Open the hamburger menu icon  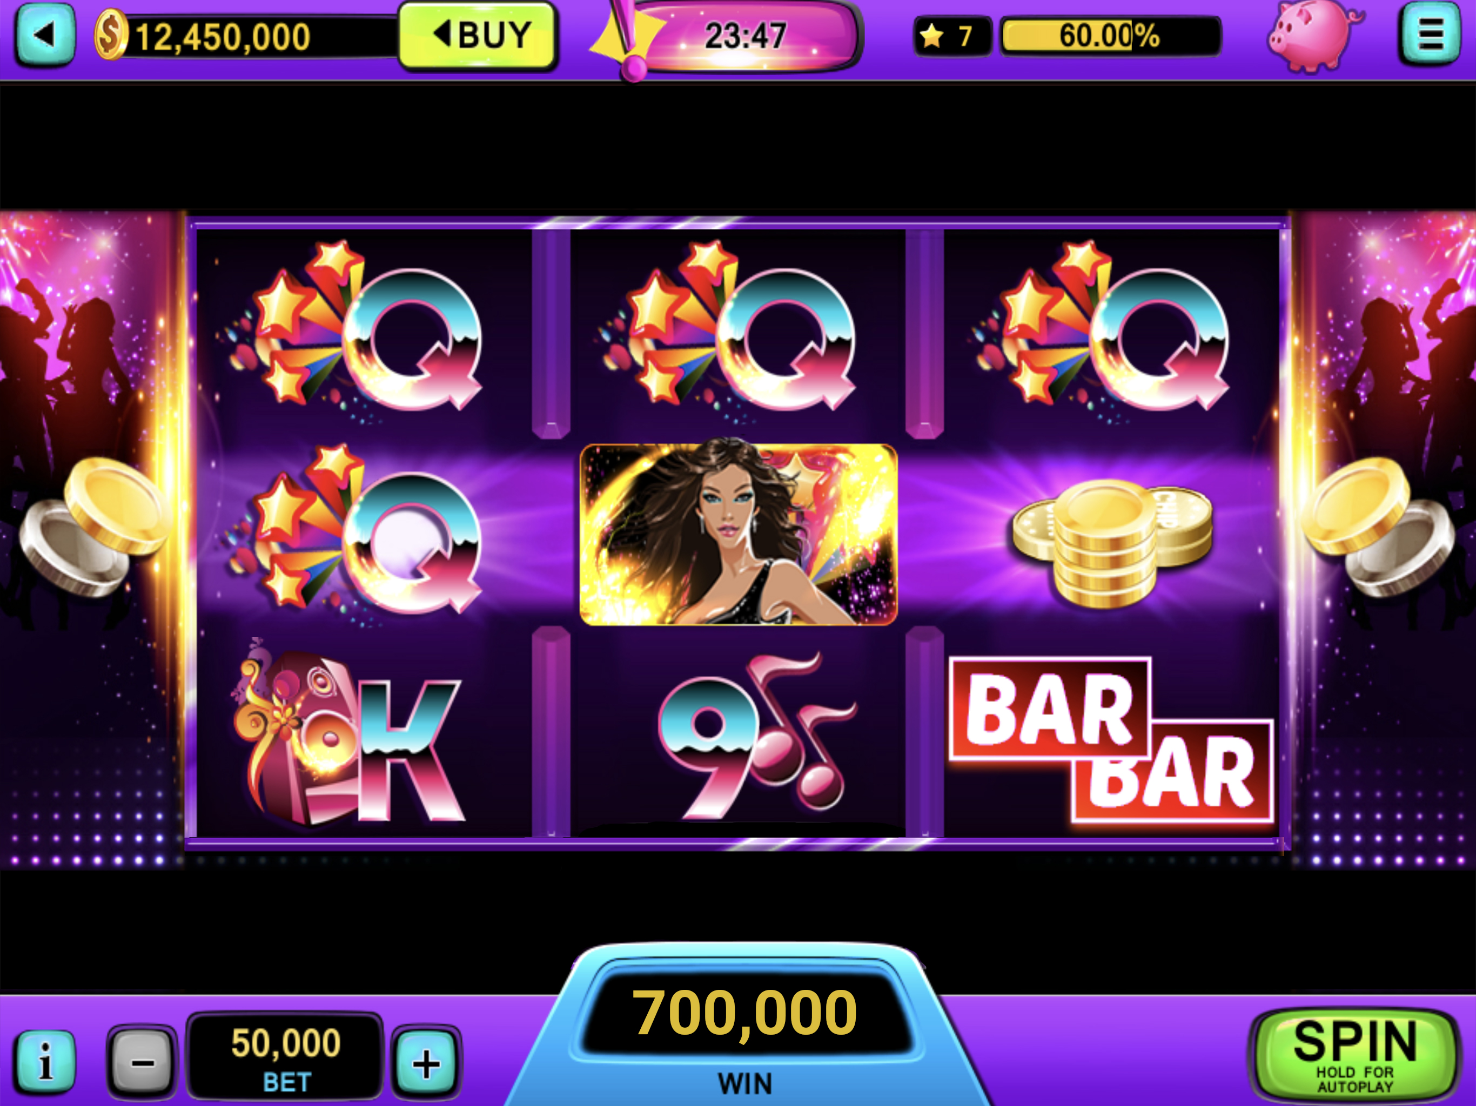click(x=1430, y=33)
